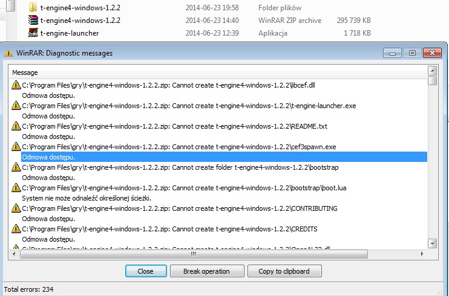Click t-engine4-windows-1.2.2 ZIP archive name in Explorer
This screenshot has height=296, width=449.
(x=80, y=21)
